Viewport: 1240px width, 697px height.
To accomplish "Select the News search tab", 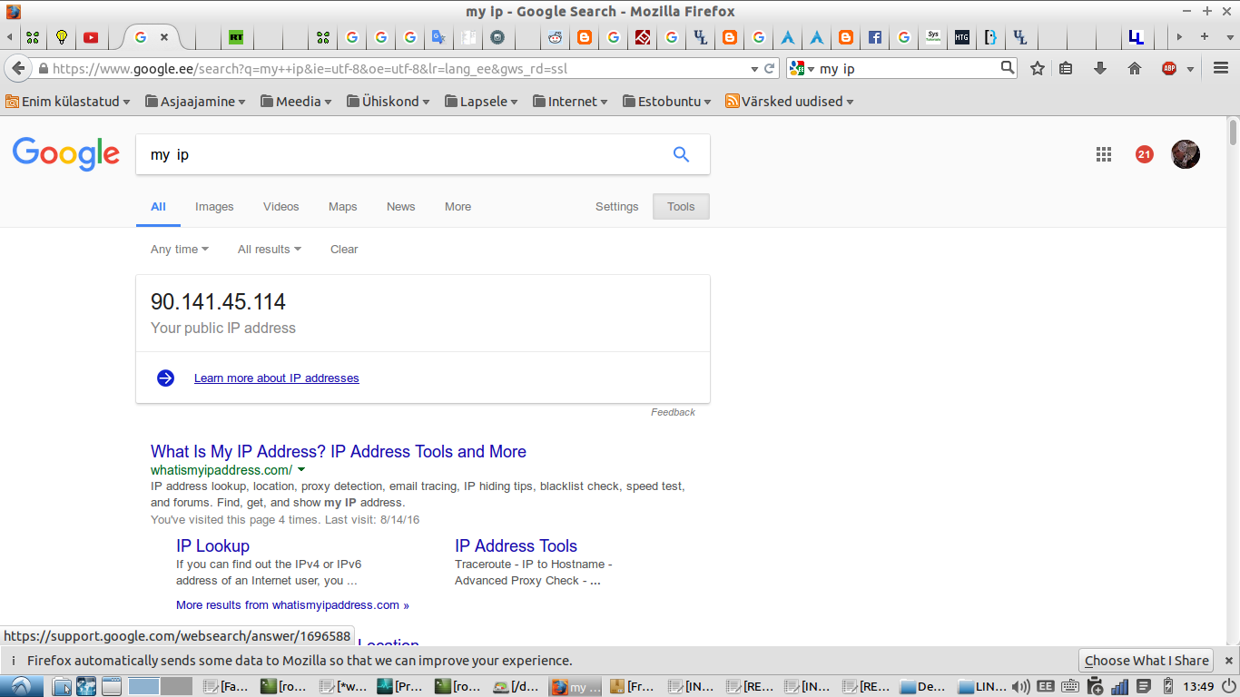I will [401, 207].
